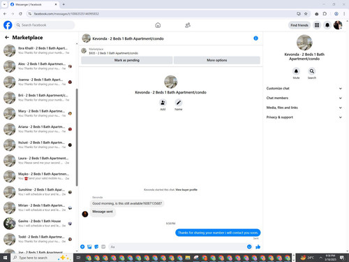Image resolution: width=349 pixels, height=262 pixels.
Task: Open the Home icon in top navigation
Action: pyautogui.click(x=158, y=25)
